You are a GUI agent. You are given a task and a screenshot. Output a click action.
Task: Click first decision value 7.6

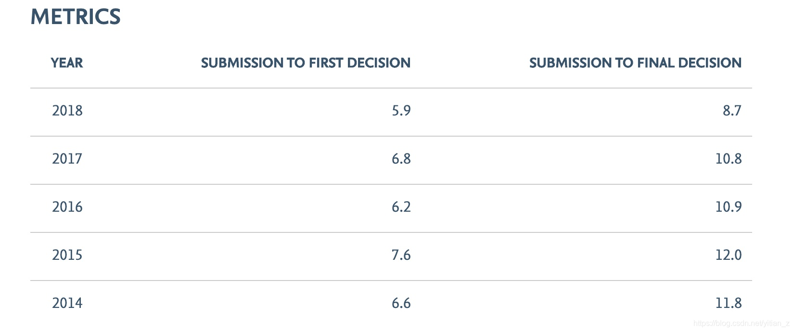click(401, 255)
